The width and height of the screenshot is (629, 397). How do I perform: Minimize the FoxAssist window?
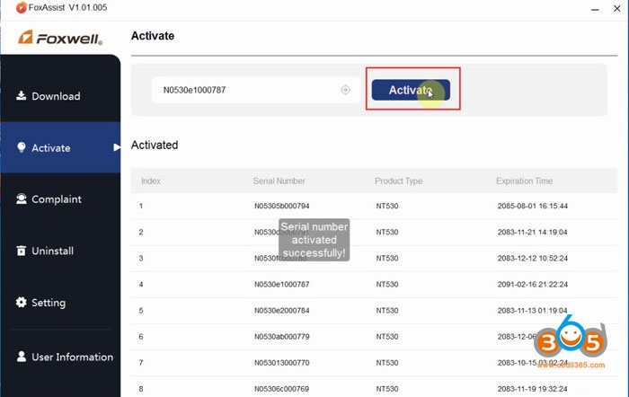[x=595, y=8]
